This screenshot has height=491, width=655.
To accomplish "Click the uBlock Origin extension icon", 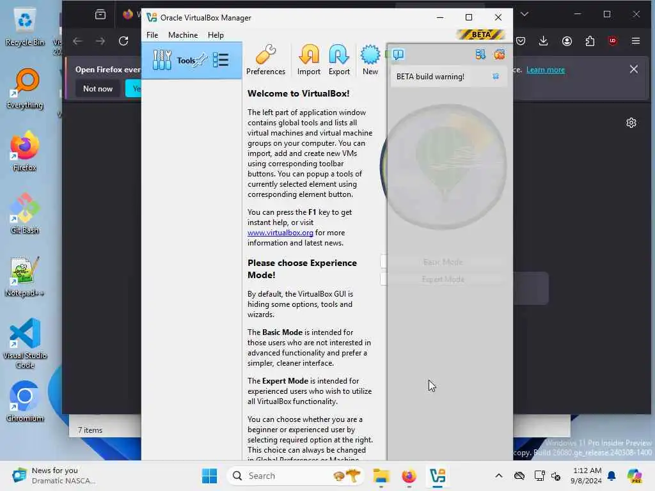I will (x=612, y=41).
